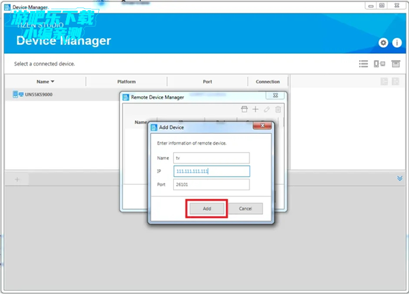Click the Connection column header
The width and height of the screenshot is (409, 294).
tap(267, 82)
